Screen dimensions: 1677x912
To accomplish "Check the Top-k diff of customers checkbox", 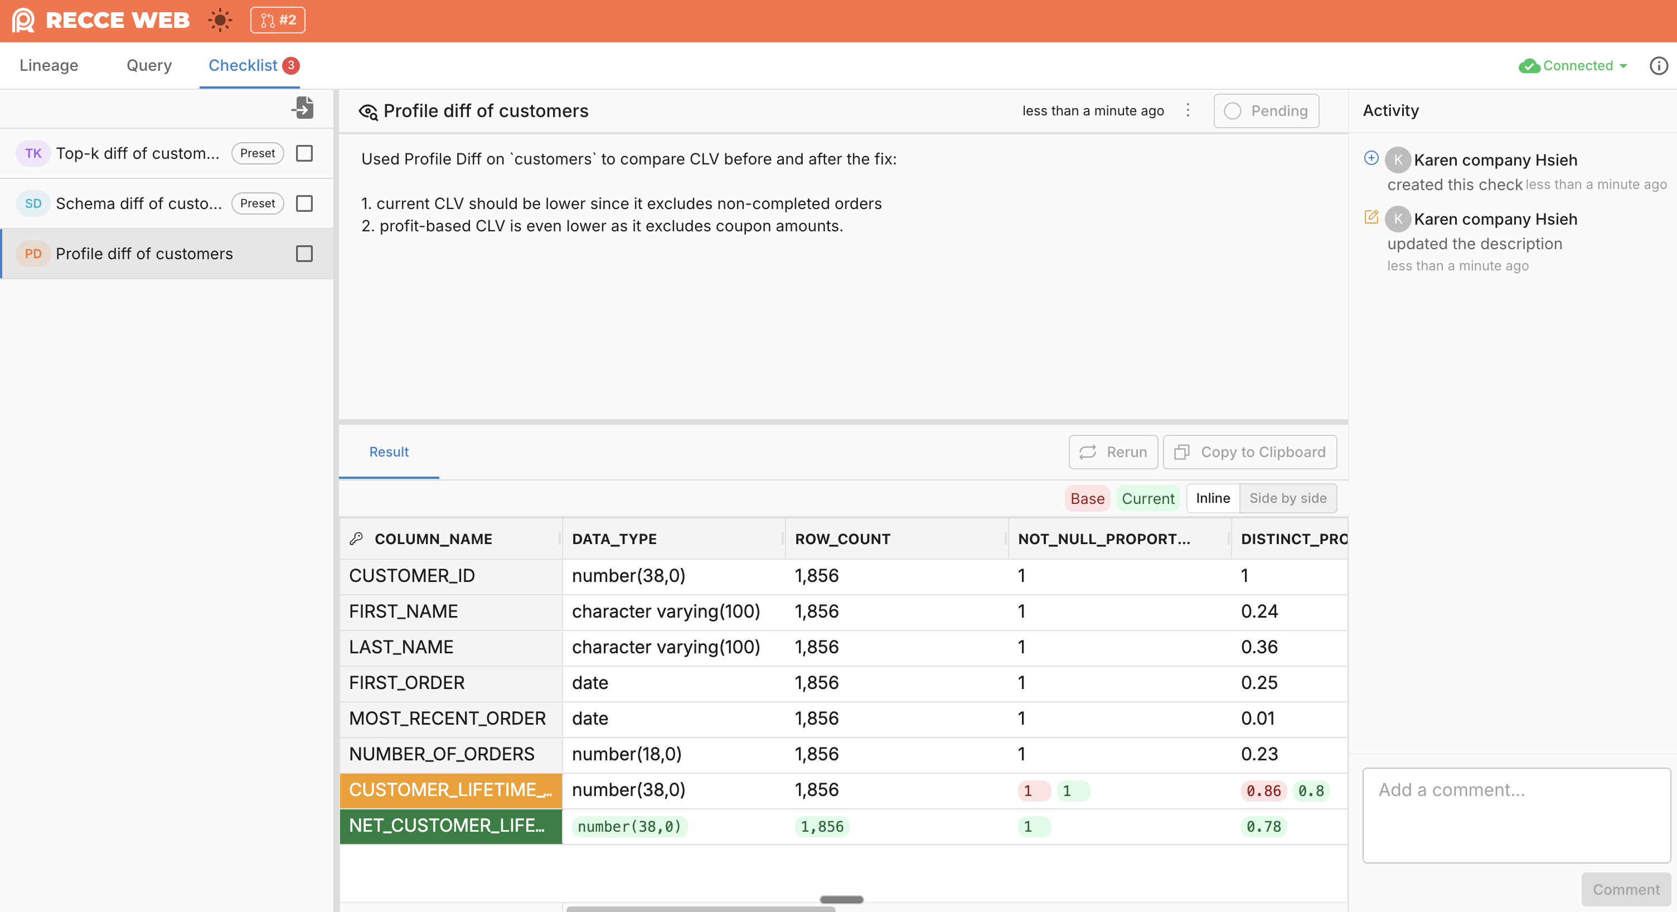I will pos(304,154).
